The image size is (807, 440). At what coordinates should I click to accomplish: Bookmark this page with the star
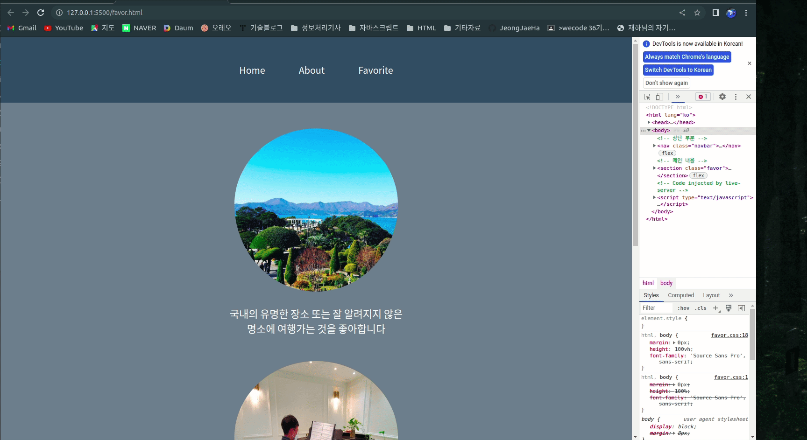[697, 13]
